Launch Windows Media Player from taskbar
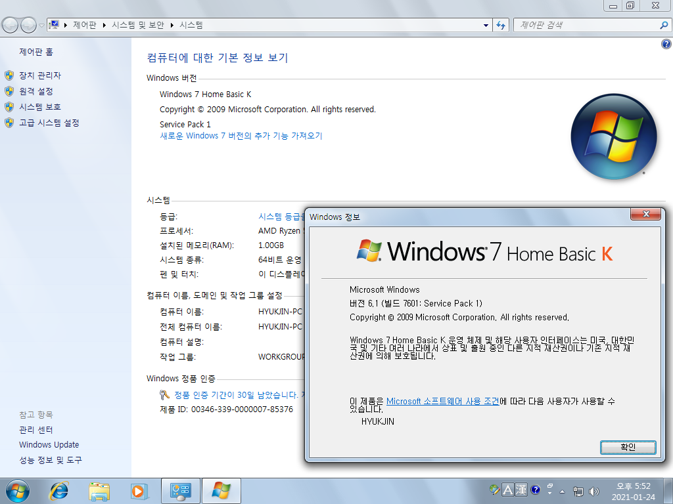This screenshot has width=673, height=504. tap(139, 491)
